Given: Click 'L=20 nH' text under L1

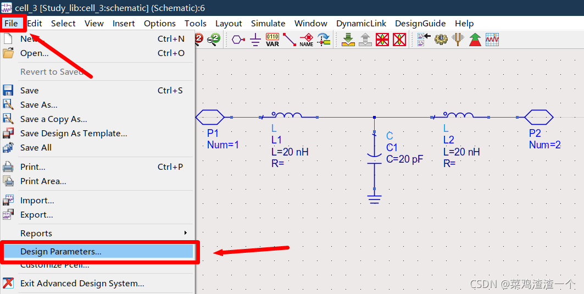Looking at the screenshot, I should click(x=290, y=152).
